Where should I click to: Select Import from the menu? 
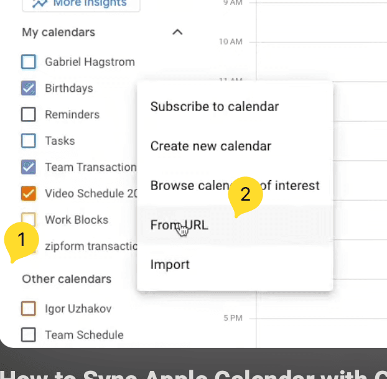(170, 265)
